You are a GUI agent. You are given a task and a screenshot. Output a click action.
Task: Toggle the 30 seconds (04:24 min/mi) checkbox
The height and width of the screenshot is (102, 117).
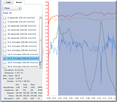coord(5,34)
